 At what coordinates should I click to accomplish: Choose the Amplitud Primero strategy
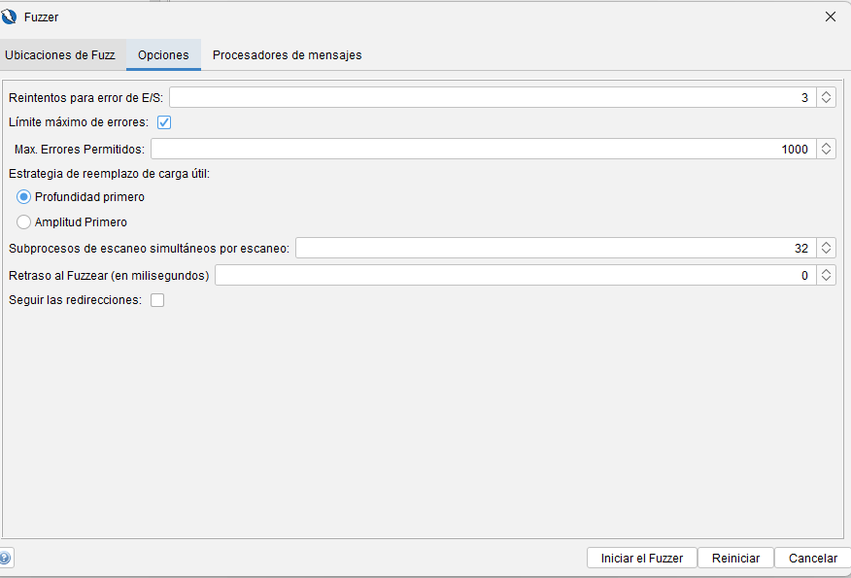point(24,221)
